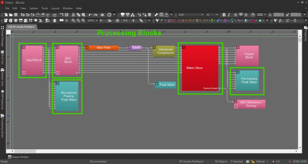Screen dimensions: 308x164
Task: Click the wrench tool icon
Action: (x=156, y=15)
